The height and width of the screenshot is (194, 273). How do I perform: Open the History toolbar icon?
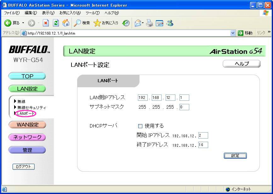126,23
